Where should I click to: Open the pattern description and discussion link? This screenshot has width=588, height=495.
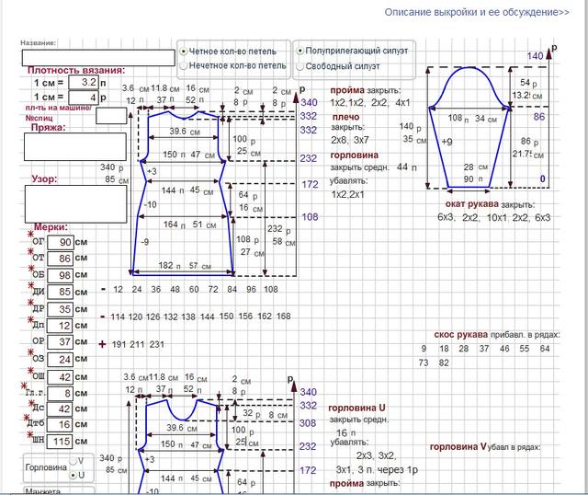pyautogui.click(x=477, y=12)
